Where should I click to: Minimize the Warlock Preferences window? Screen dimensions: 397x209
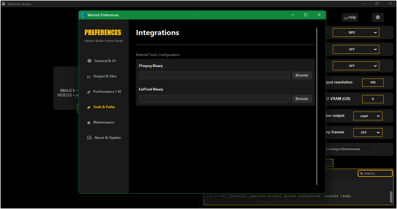pos(293,15)
